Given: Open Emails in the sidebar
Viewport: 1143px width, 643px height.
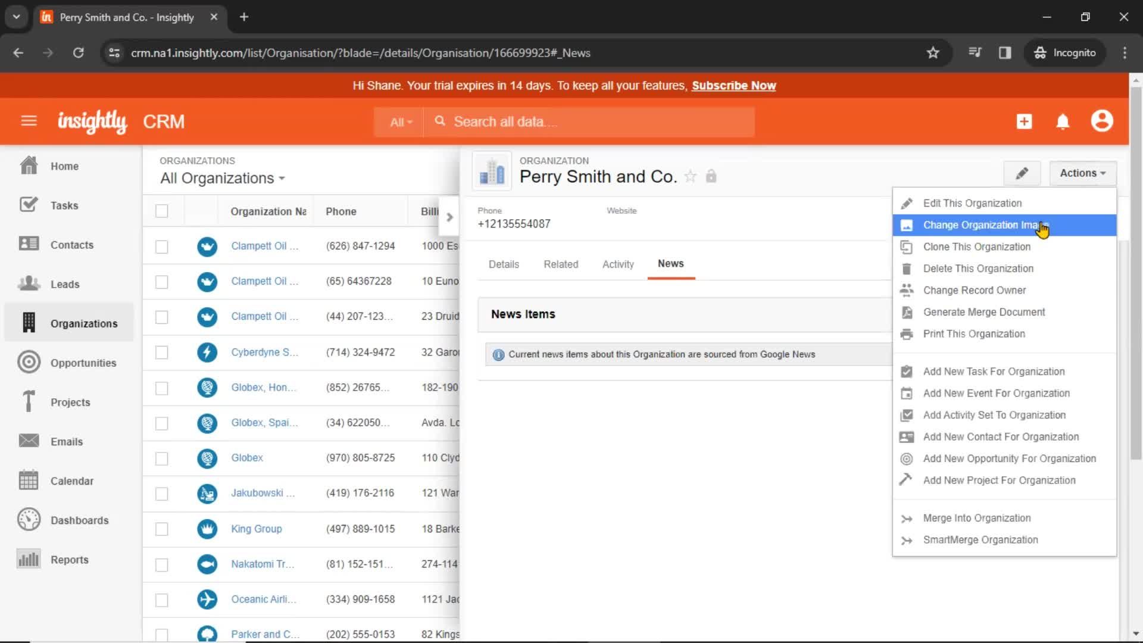Looking at the screenshot, I should [69, 441].
